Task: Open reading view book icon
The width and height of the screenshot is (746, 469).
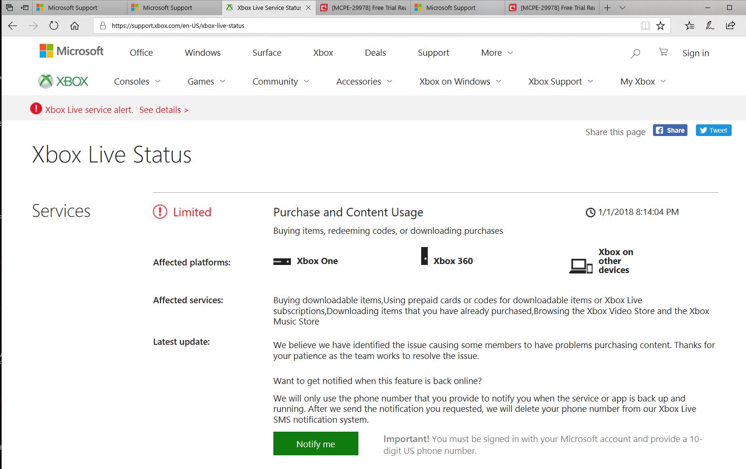Action: coord(645,26)
